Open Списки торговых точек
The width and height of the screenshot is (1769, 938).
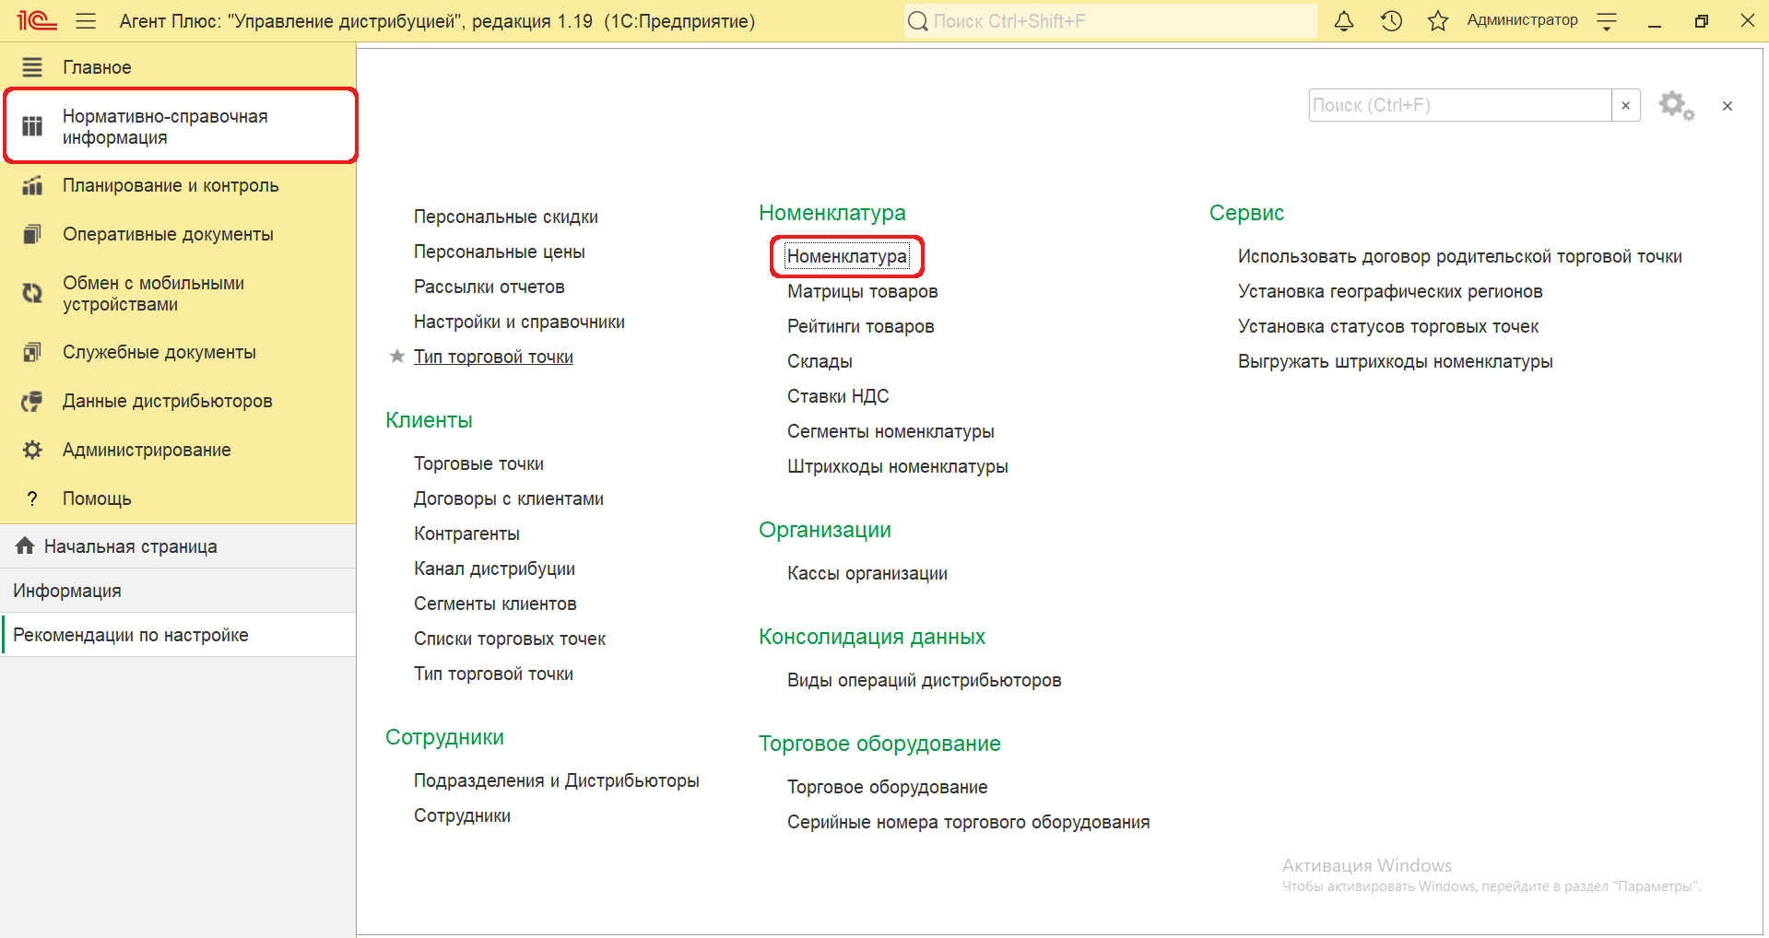click(x=510, y=639)
